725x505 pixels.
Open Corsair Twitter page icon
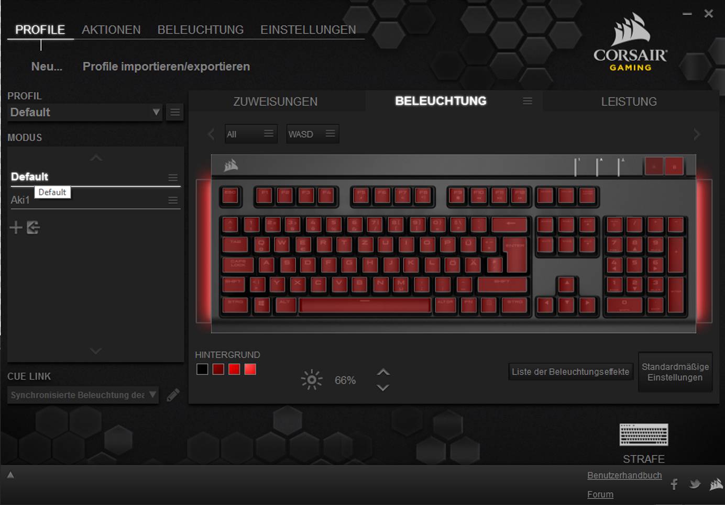[x=695, y=484]
